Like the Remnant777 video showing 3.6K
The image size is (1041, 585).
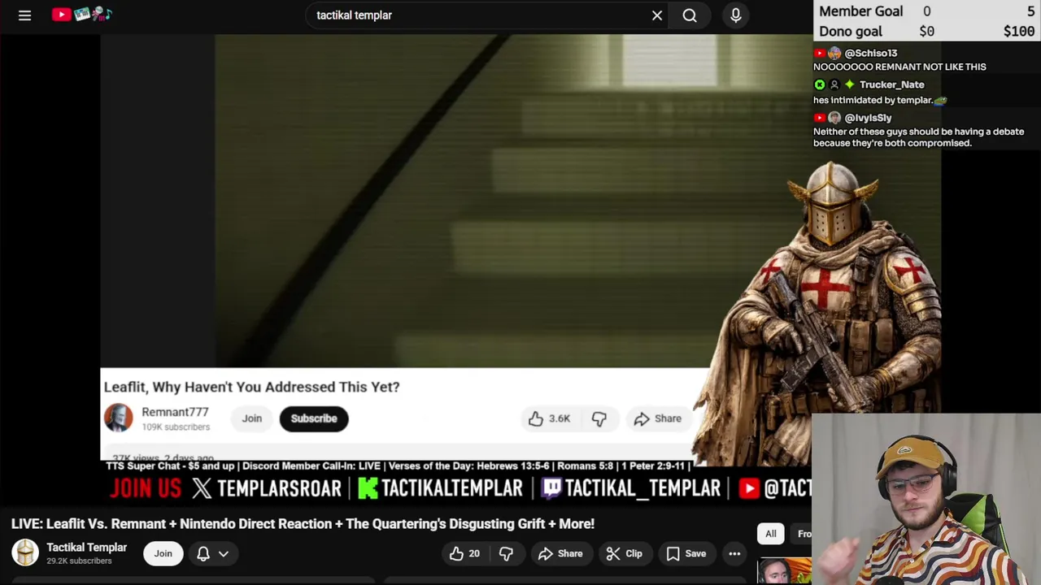tap(549, 418)
